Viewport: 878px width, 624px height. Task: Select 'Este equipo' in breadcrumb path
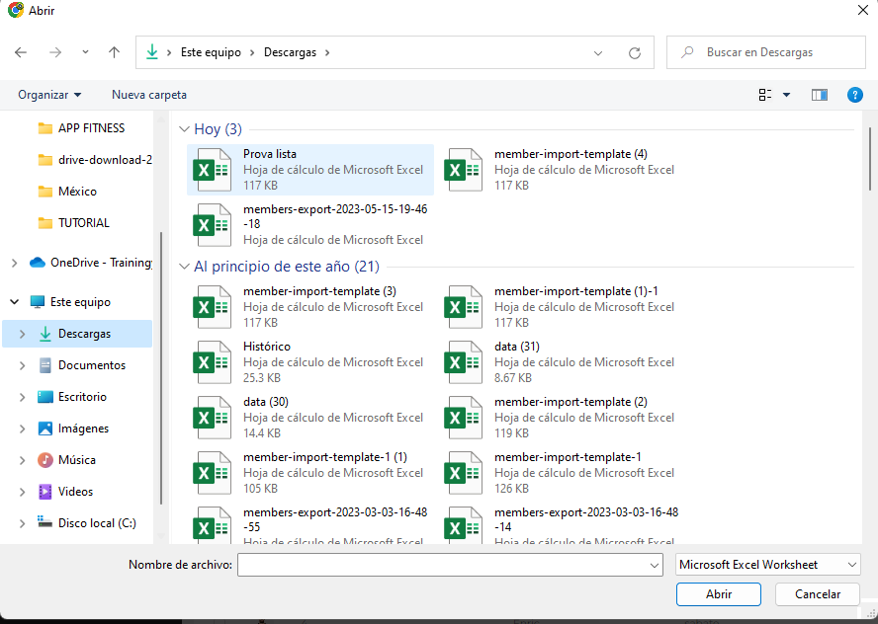pos(211,52)
